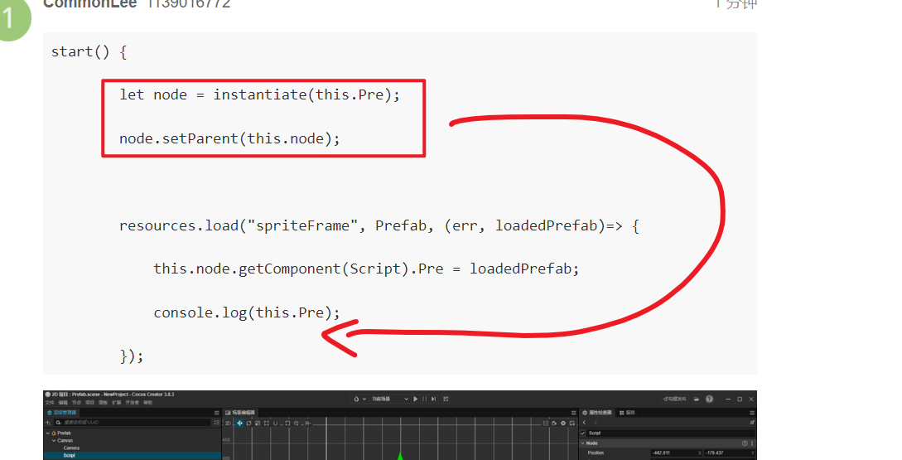Open the inspector panel hamburger menu
The width and height of the screenshot is (902, 460).
[x=752, y=413]
